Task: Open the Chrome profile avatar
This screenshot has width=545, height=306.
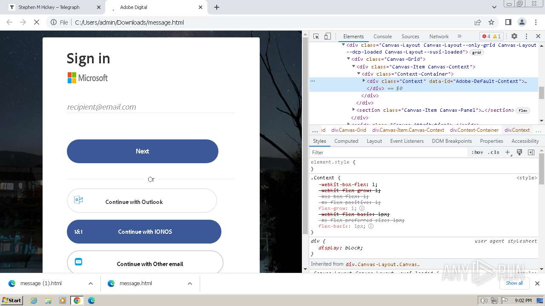Action: (x=522, y=22)
